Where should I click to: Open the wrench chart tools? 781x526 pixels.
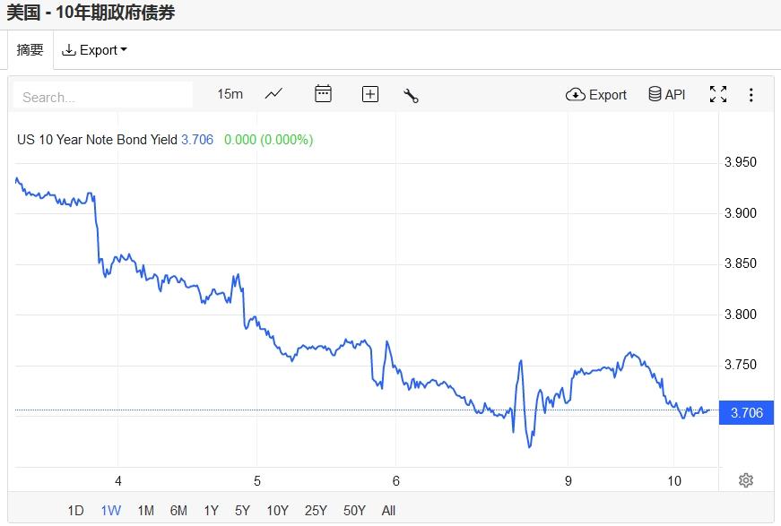coord(412,95)
